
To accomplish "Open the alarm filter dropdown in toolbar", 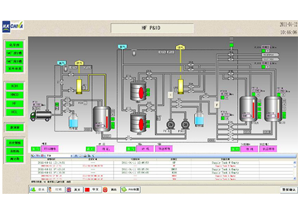I will (59, 156).
